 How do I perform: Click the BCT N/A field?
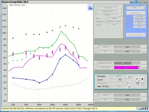pos(139,23)
